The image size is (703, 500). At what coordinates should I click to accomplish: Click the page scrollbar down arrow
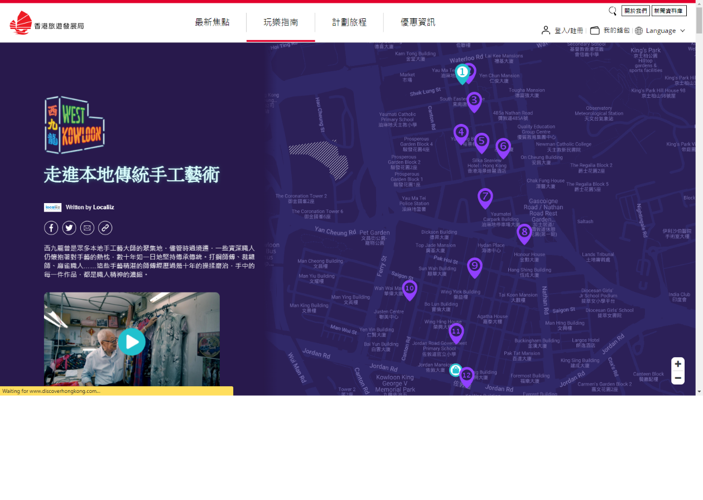click(x=699, y=392)
